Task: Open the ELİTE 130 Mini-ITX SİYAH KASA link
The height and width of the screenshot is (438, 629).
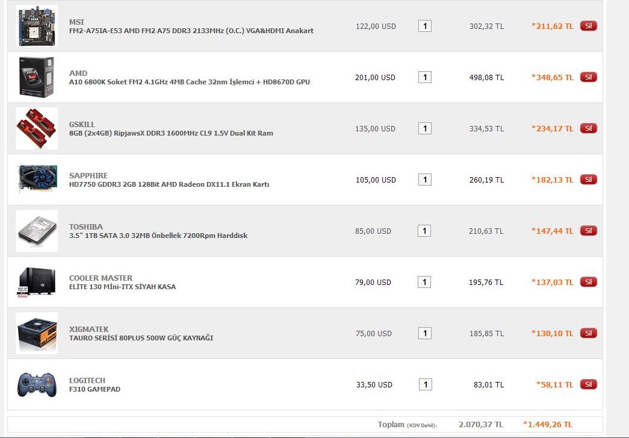Action: [122, 287]
